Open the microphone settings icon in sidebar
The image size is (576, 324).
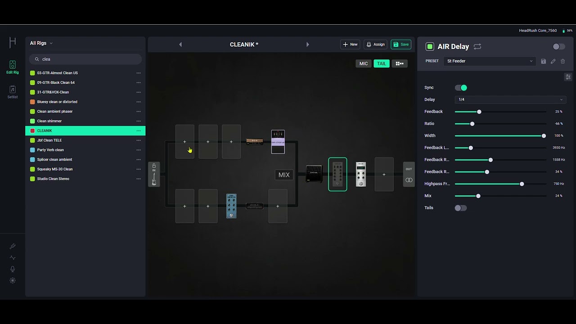click(13, 269)
